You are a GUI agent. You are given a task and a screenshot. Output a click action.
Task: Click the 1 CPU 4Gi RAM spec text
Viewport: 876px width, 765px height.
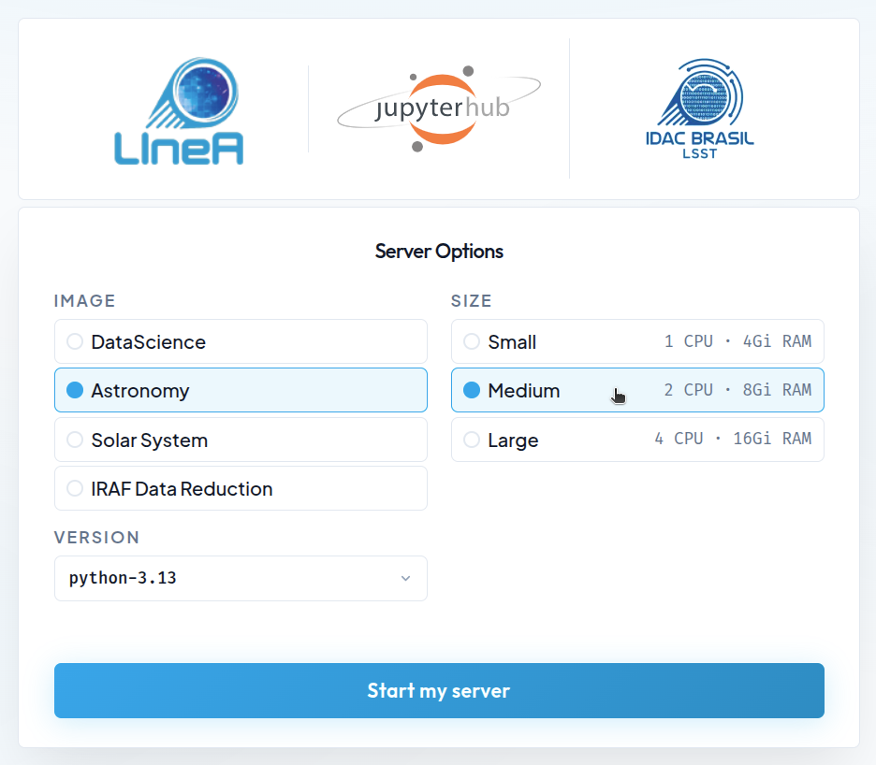pyautogui.click(x=737, y=341)
